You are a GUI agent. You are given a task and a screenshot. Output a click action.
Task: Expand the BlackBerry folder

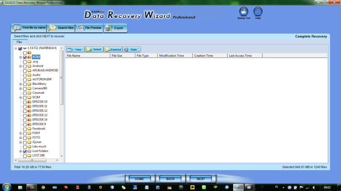tap(21, 84)
